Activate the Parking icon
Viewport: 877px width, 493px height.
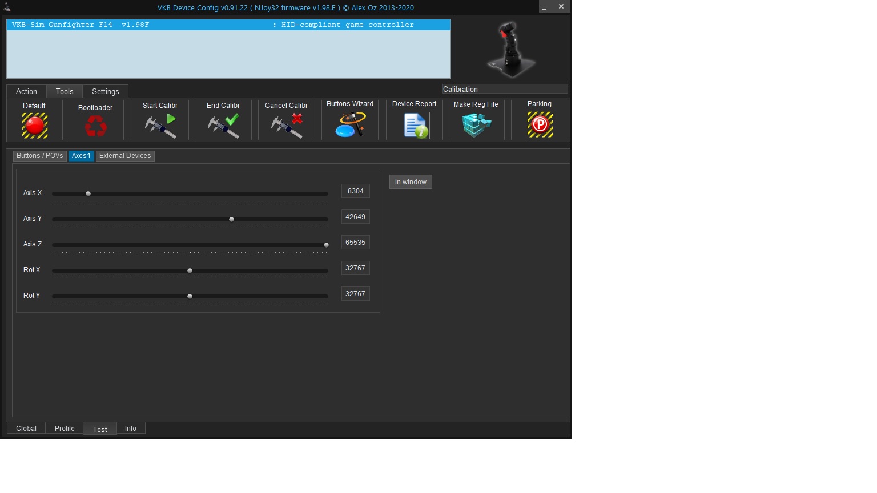[x=540, y=124]
